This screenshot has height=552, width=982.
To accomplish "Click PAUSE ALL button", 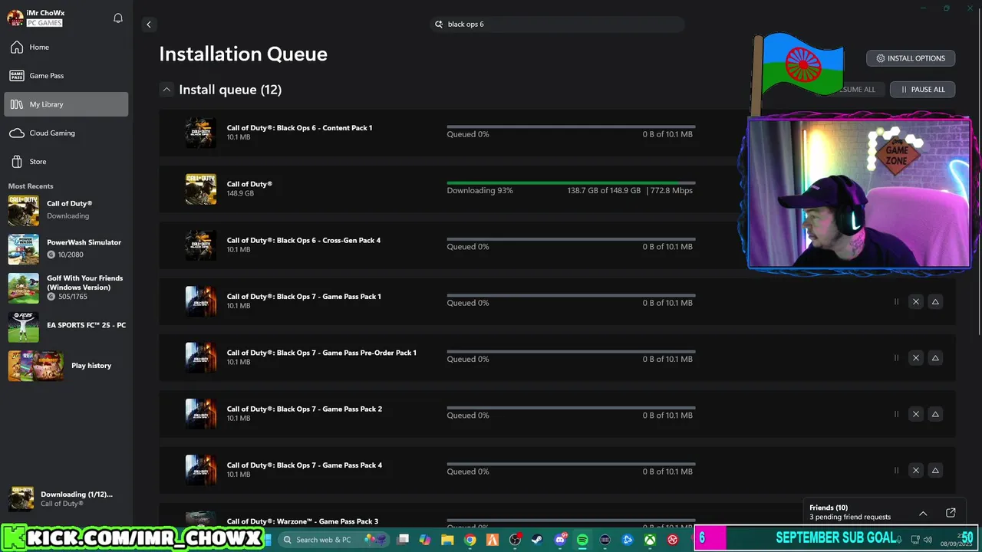I will [x=922, y=90].
